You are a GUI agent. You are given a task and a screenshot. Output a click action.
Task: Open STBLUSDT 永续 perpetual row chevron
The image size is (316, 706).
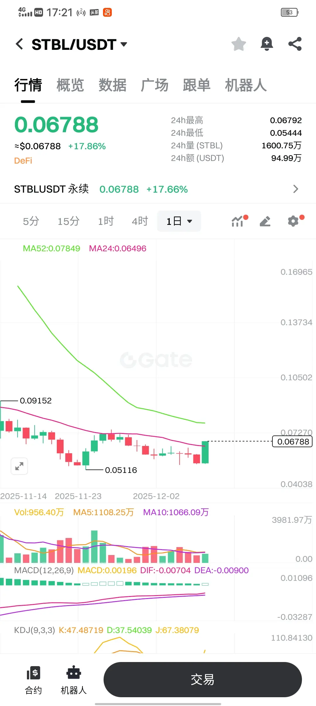tap(296, 189)
